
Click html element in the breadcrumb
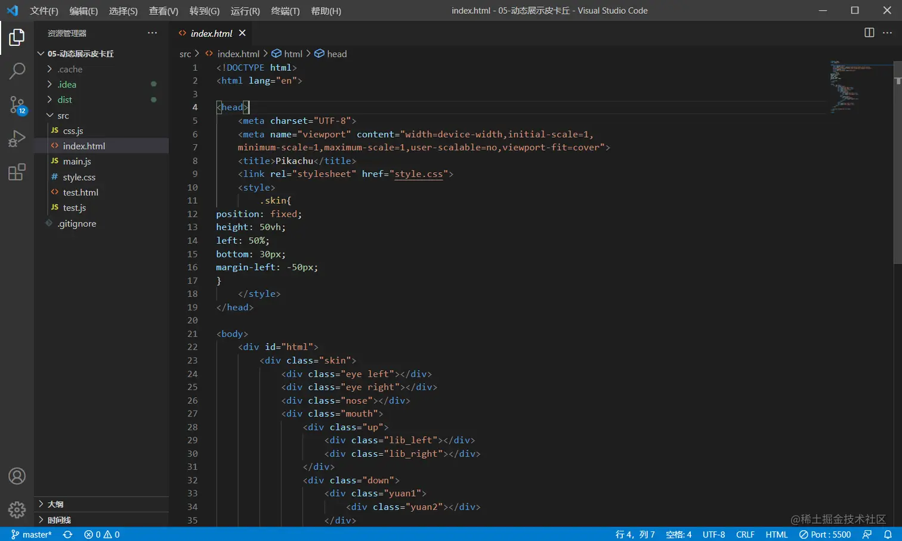(x=288, y=54)
